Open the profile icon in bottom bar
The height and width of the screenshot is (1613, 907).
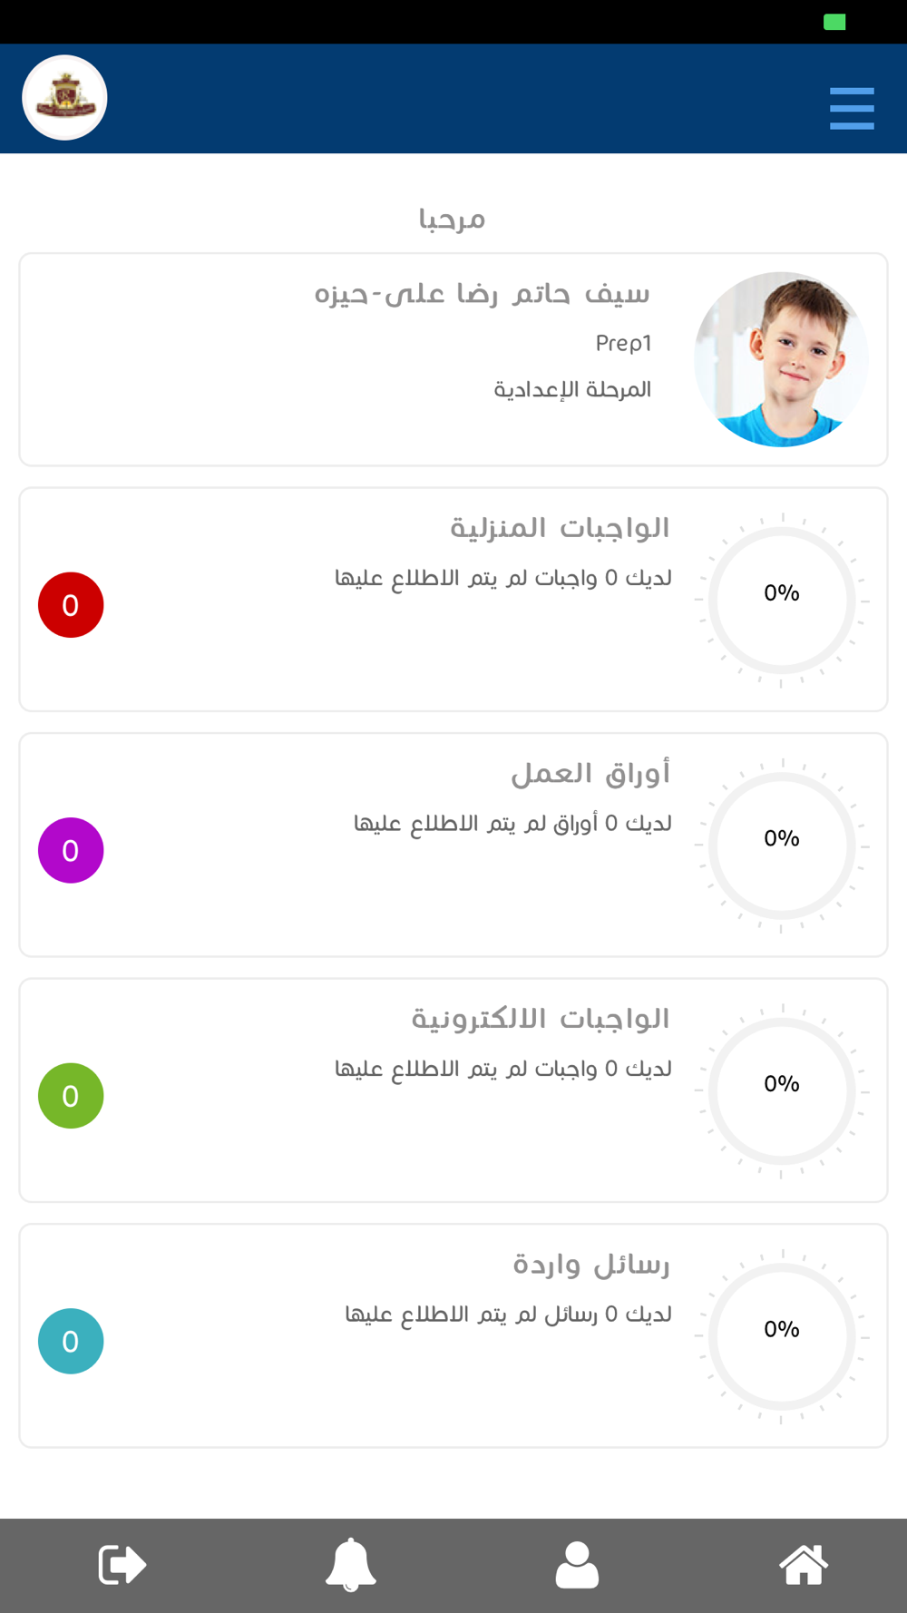pyautogui.click(x=577, y=1565)
